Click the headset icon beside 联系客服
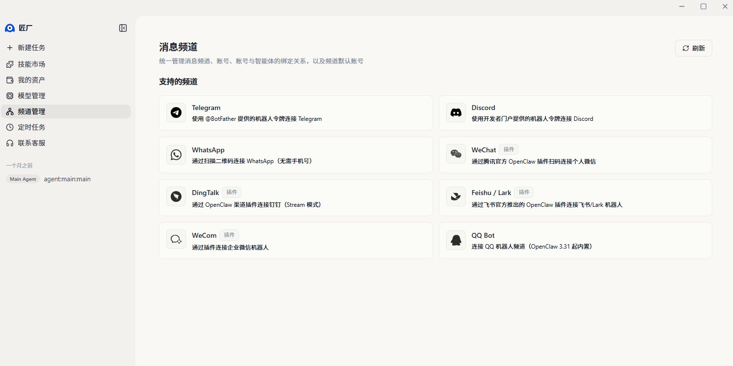733x366 pixels. [x=10, y=143]
